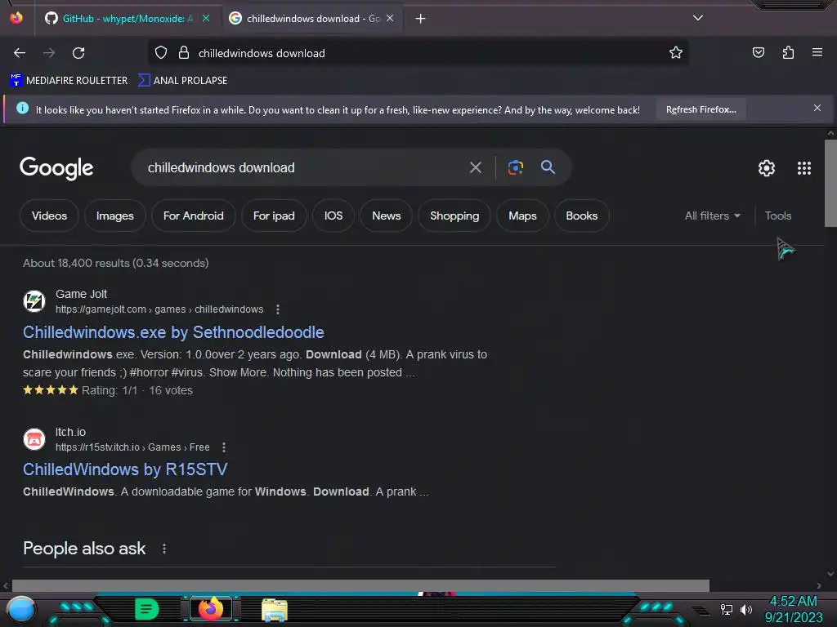
Task: Switch to News results
Action: 387,216
